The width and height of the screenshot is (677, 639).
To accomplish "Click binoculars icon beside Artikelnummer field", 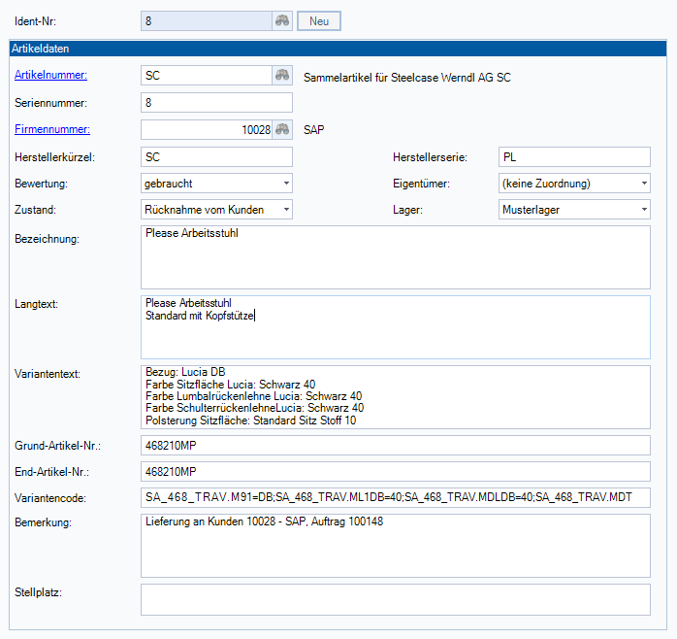I will coord(281,75).
